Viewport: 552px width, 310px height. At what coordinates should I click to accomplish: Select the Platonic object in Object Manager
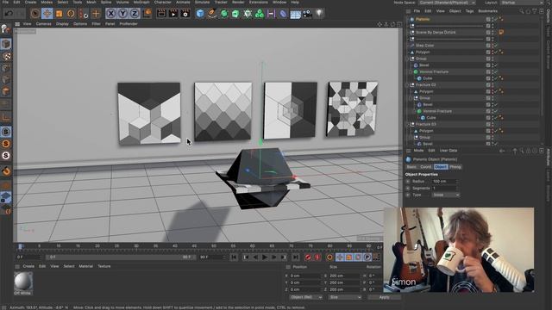coord(423,19)
